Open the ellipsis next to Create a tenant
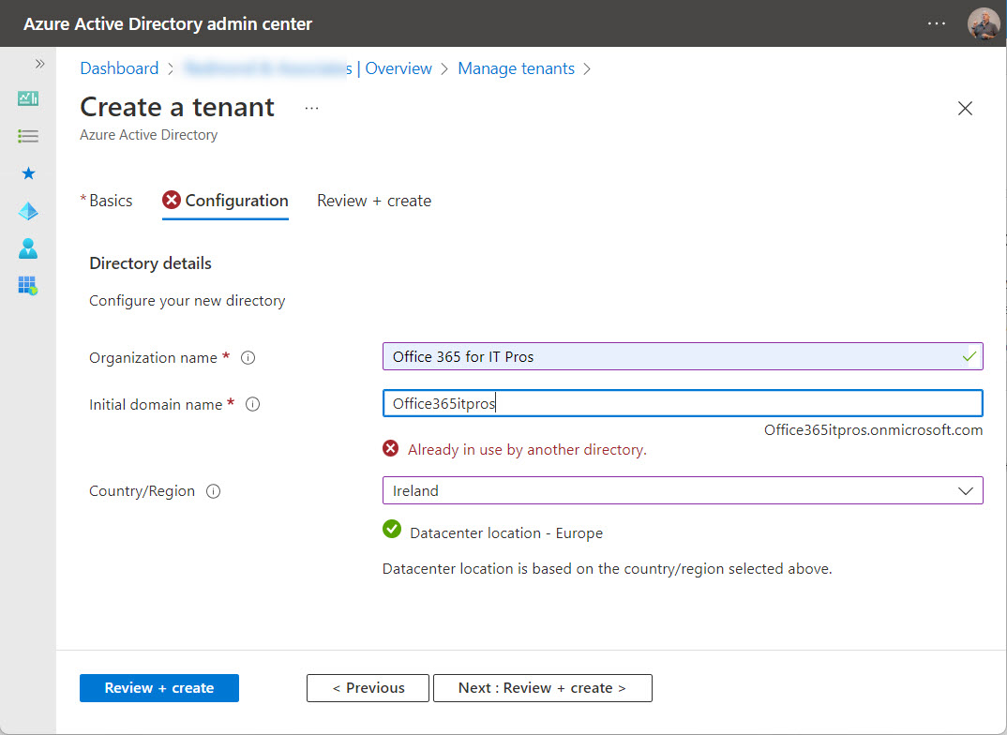1007x735 pixels. (311, 109)
